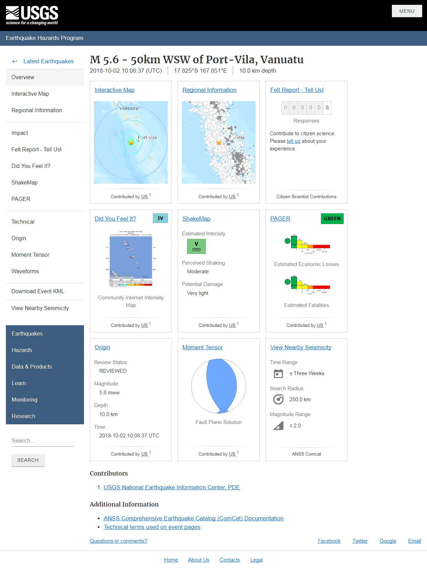
Task: Select Overview in the sidebar
Action: pos(45,77)
